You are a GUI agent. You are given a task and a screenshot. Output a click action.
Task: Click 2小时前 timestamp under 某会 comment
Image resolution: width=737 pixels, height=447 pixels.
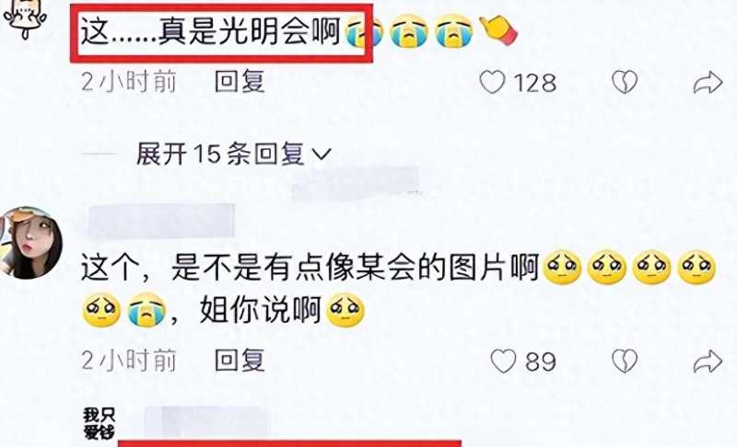coord(129,361)
